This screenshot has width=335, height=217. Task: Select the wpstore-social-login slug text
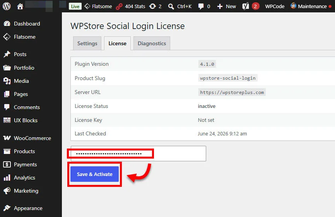click(x=228, y=78)
